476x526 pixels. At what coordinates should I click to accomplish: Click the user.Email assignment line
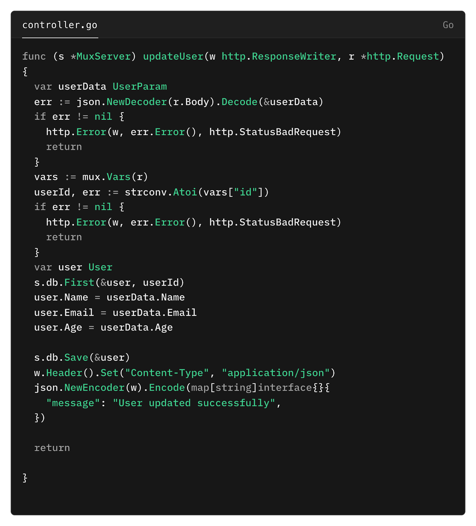115,312
